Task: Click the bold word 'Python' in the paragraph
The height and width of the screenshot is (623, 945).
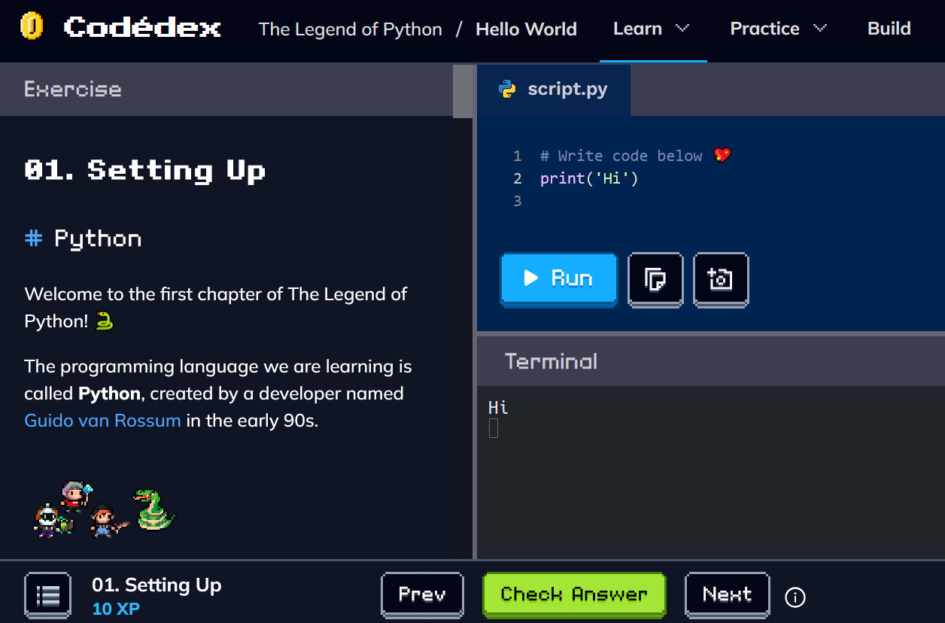Action: [x=109, y=394]
